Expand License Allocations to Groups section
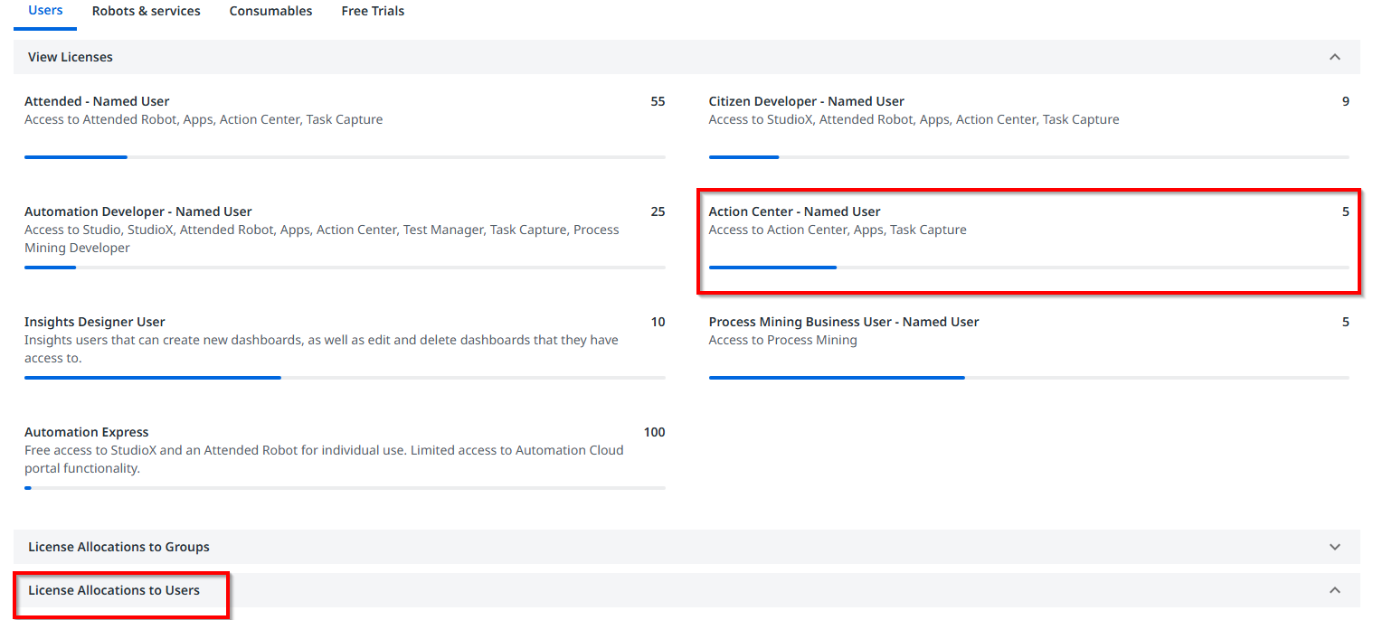 pos(1334,547)
